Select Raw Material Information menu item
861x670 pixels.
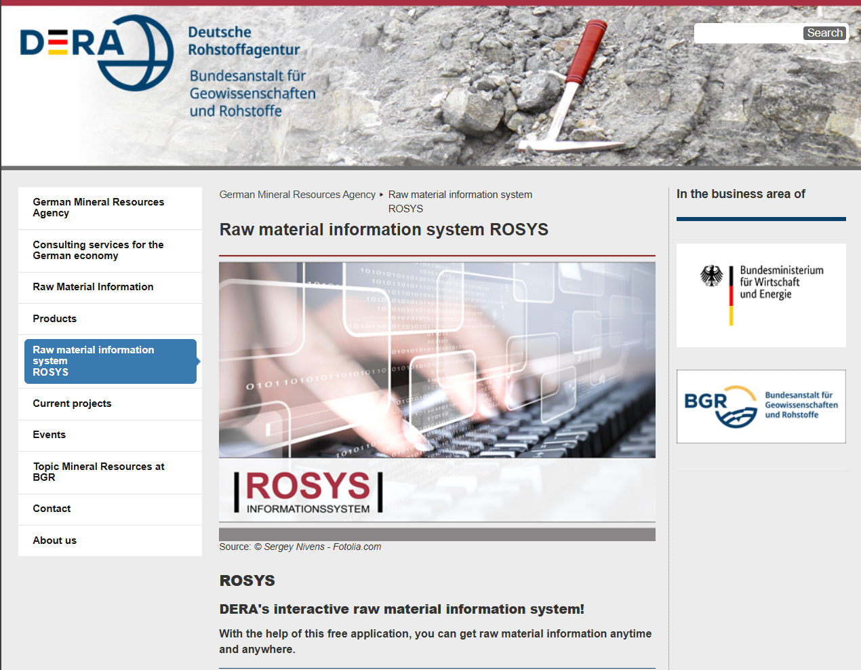pos(111,288)
